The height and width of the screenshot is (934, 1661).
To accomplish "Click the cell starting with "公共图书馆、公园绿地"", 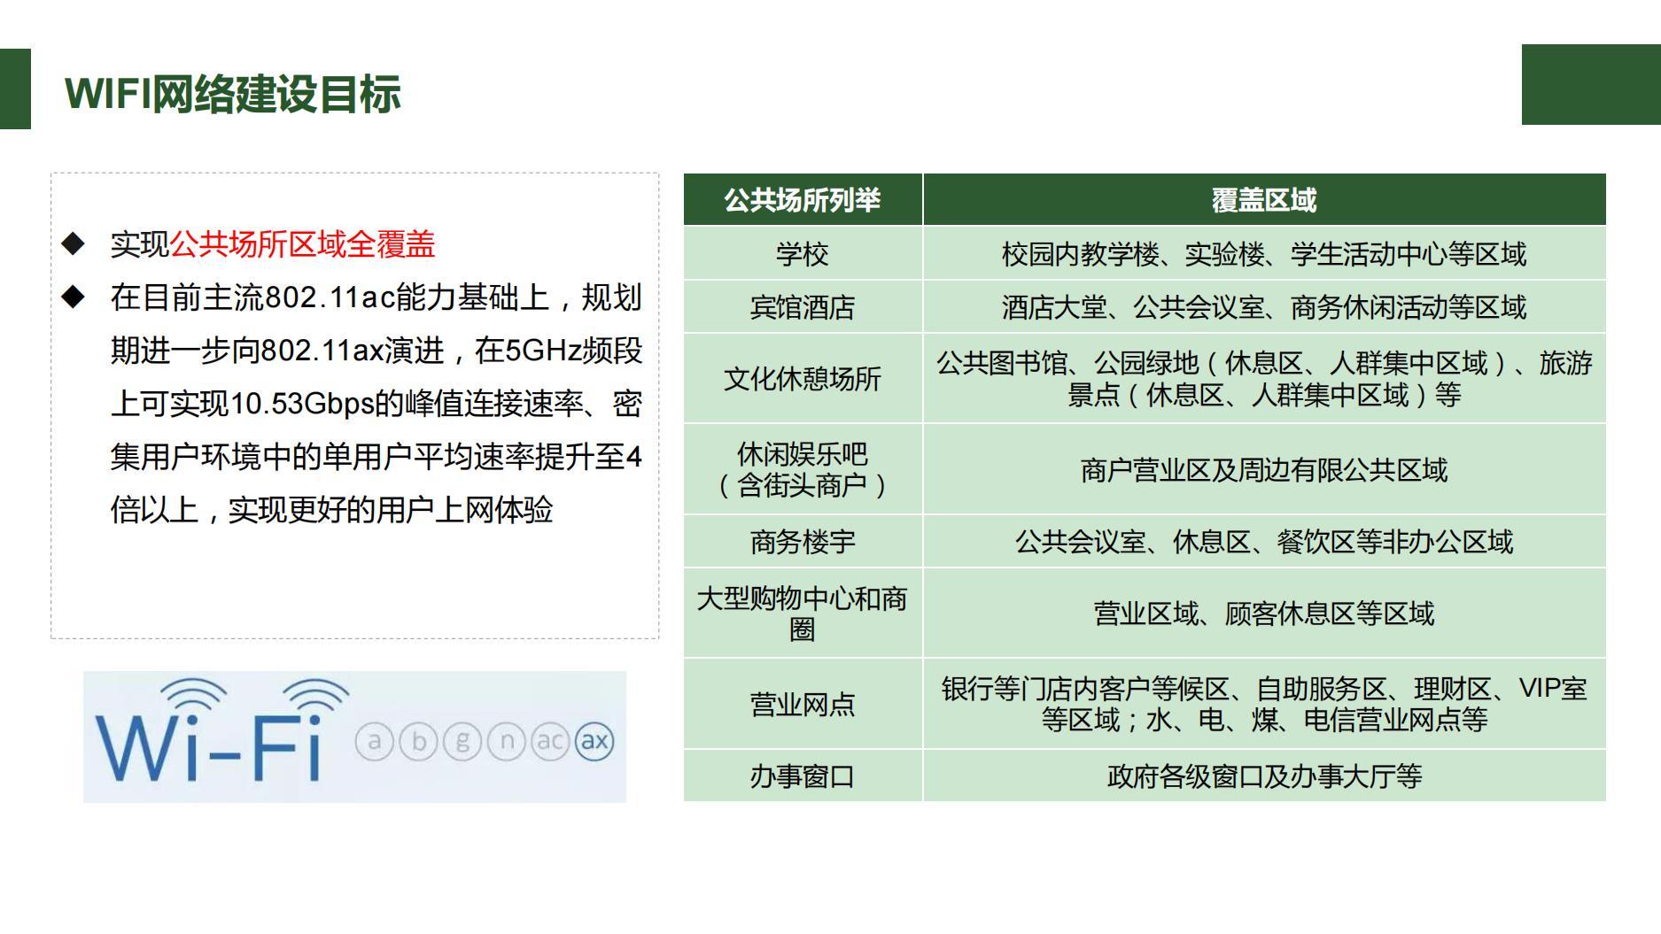I will [1264, 379].
